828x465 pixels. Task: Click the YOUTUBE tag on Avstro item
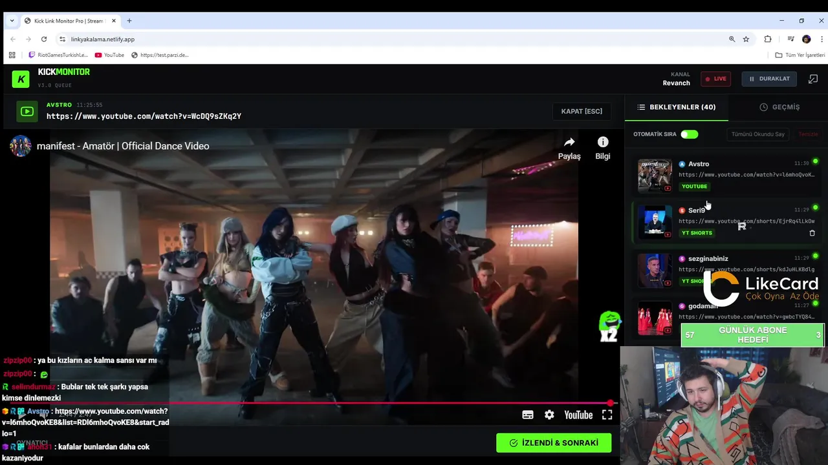pos(694,187)
